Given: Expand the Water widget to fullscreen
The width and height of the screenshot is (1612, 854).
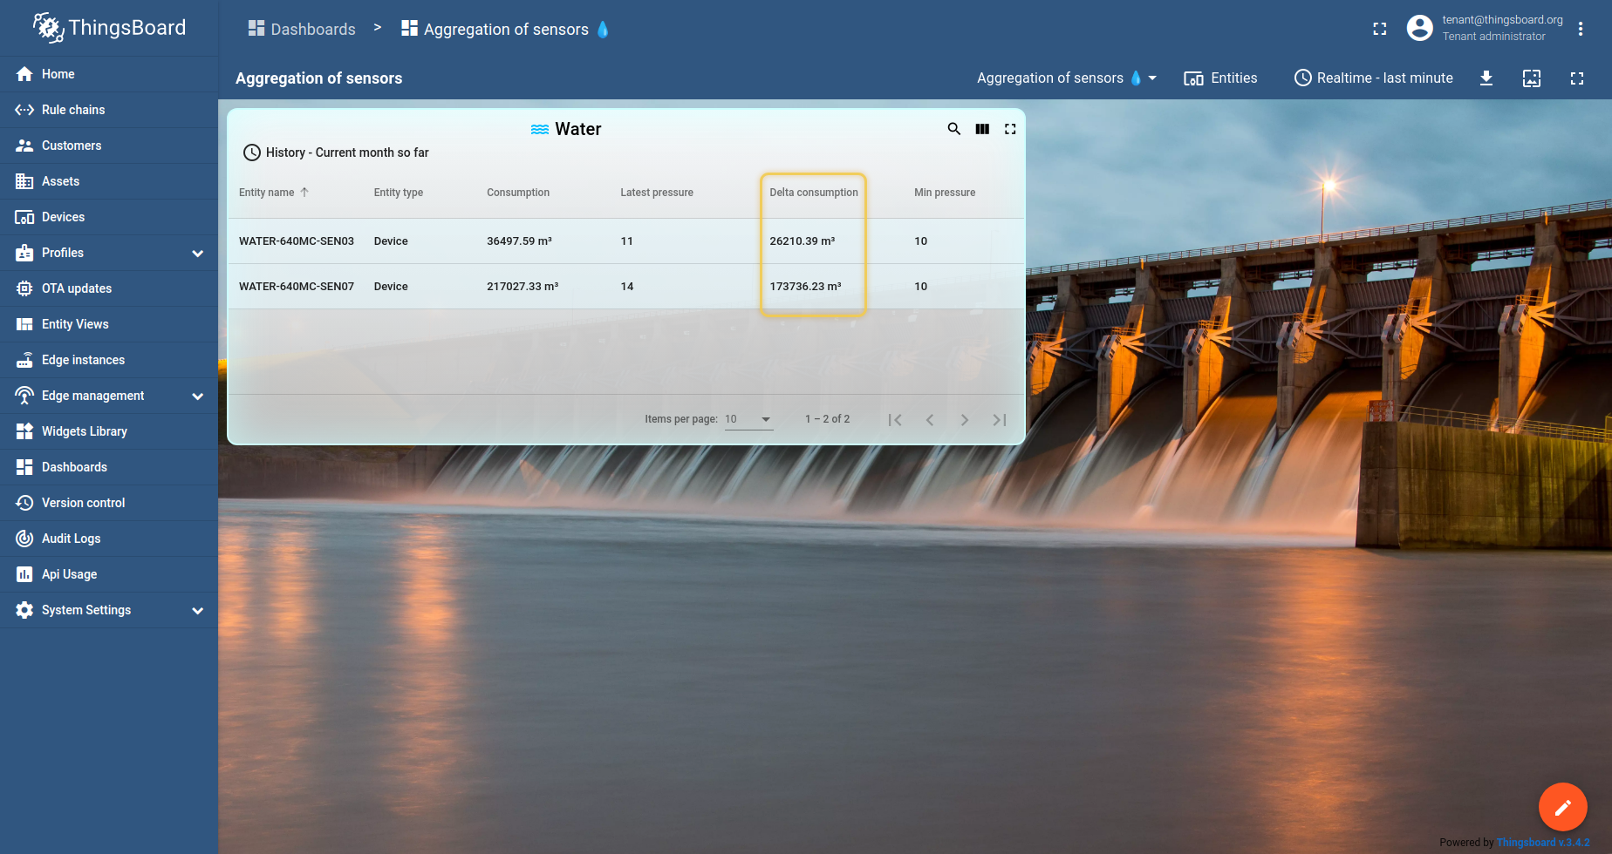Looking at the screenshot, I should tap(1010, 129).
